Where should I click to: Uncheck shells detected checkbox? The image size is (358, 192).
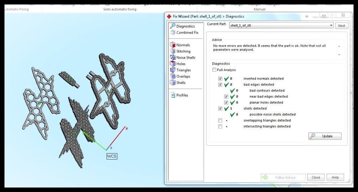(220, 108)
